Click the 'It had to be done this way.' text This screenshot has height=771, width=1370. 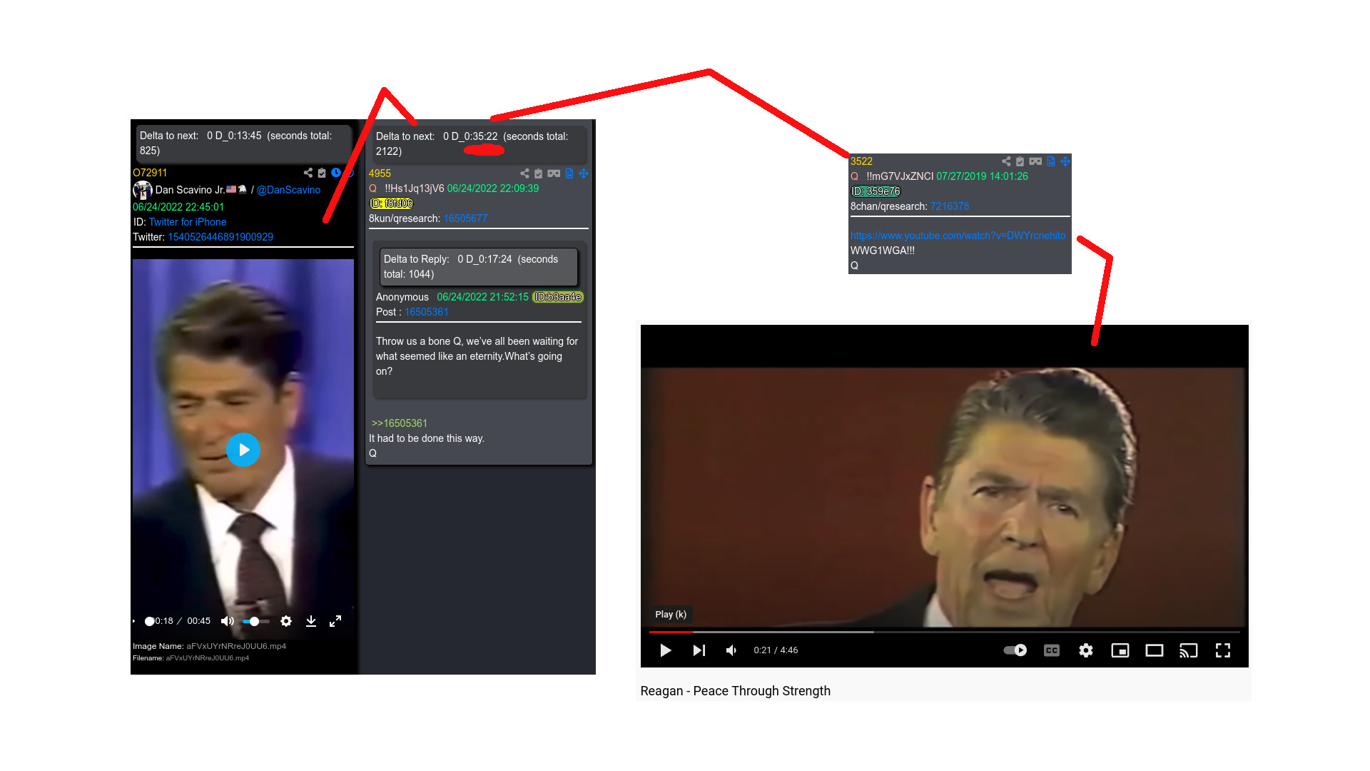tap(427, 438)
